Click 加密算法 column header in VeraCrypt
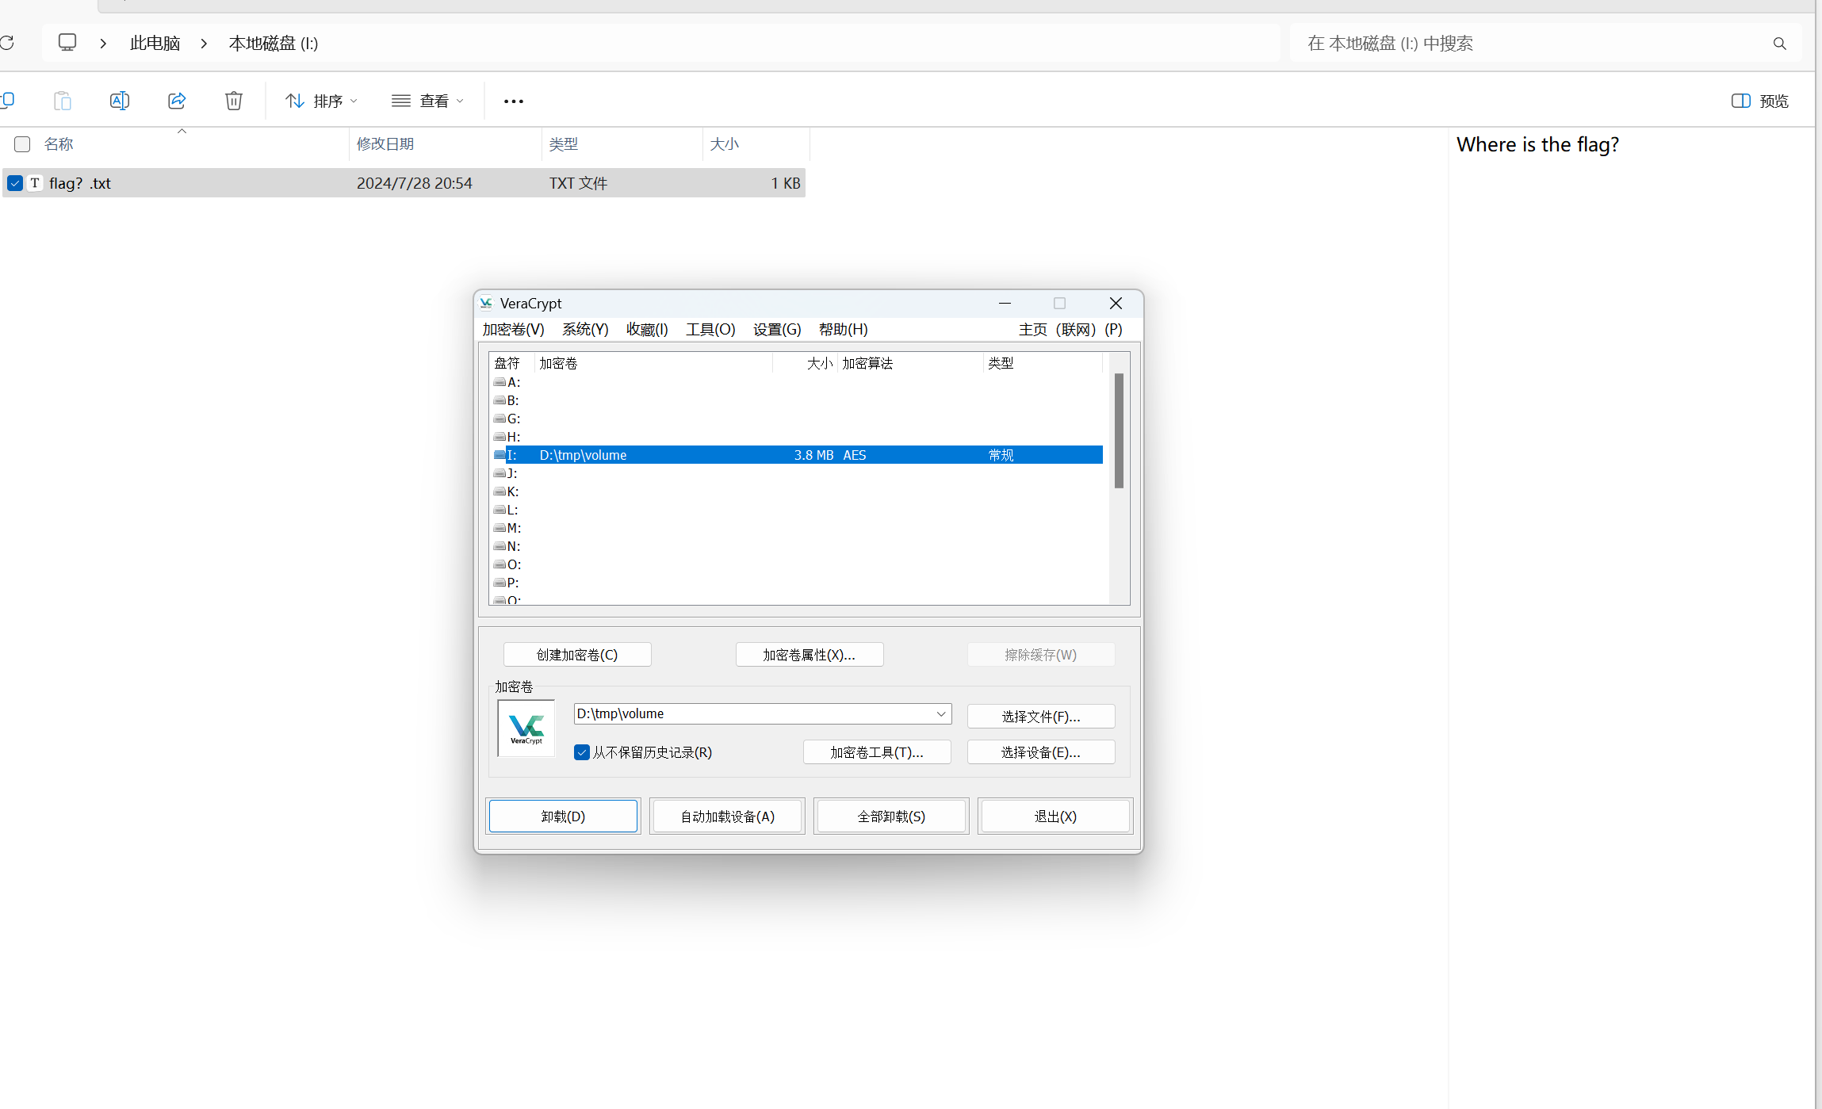This screenshot has height=1109, width=1822. click(867, 363)
